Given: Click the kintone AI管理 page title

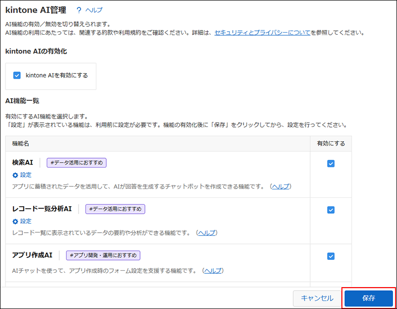Looking at the screenshot, I should pyautogui.click(x=36, y=10).
